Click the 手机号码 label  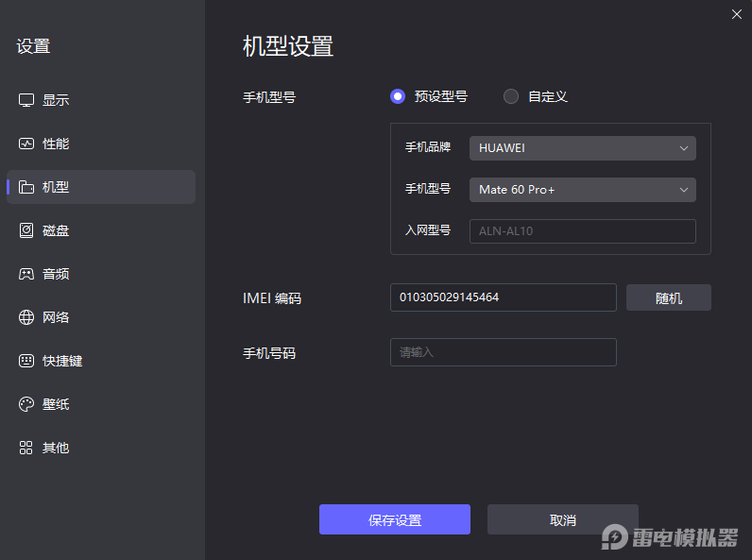269,353
